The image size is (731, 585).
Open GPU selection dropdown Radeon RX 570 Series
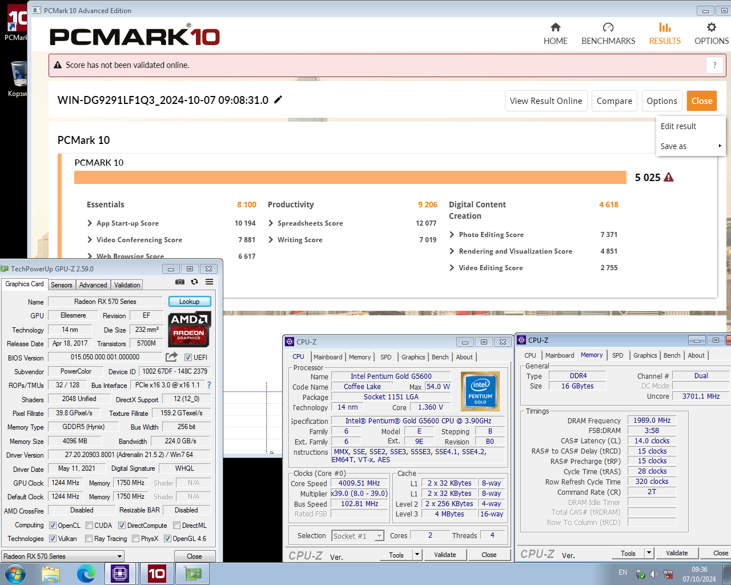pos(63,556)
